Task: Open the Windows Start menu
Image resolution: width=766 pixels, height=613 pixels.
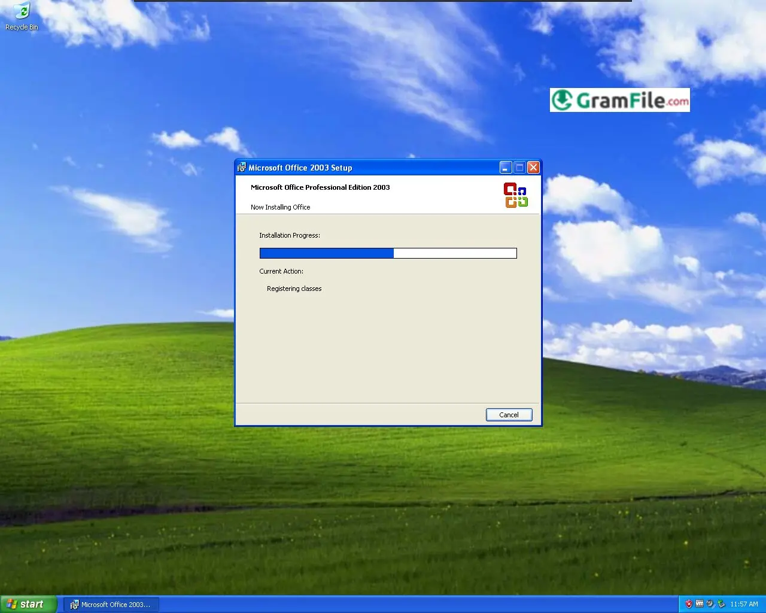Action: click(x=28, y=604)
